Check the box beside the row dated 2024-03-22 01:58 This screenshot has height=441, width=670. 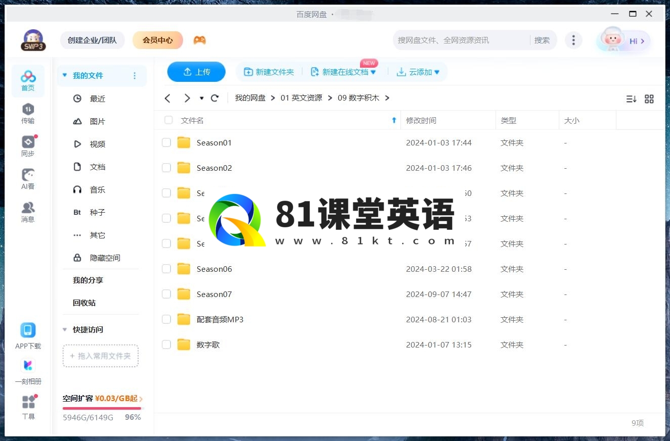(x=166, y=269)
